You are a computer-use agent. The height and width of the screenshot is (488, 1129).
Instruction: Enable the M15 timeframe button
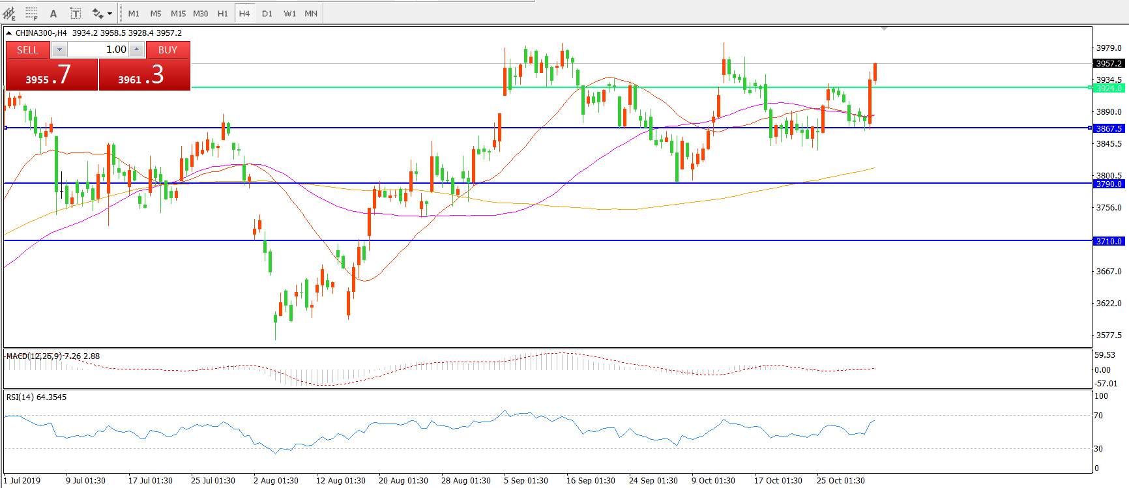[178, 13]
